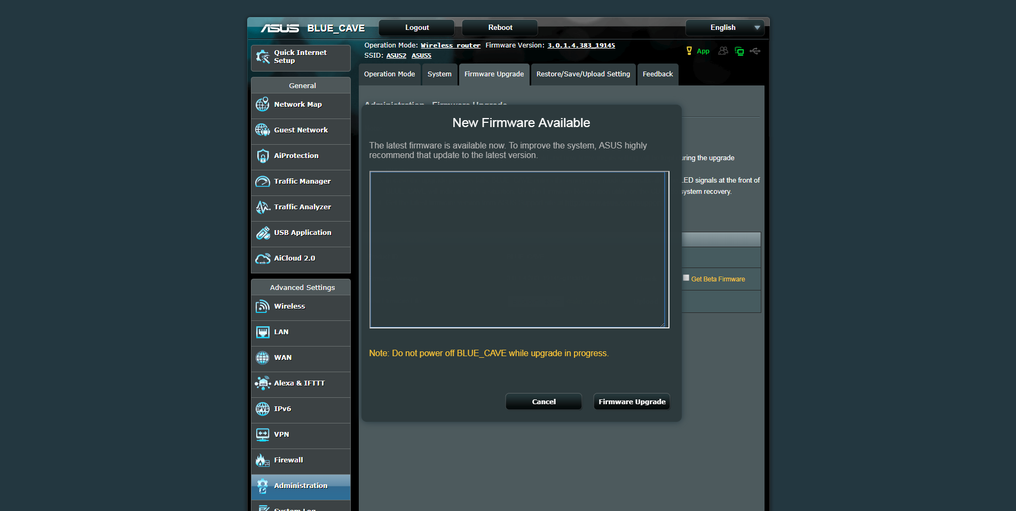Click the General section header
This screenshot has height=511, width=1016.
[302, 85]
